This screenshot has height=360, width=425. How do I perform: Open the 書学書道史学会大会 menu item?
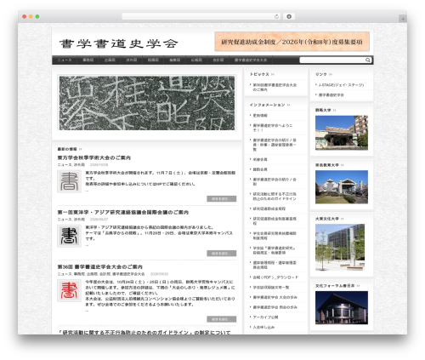(x=251, y=60)
